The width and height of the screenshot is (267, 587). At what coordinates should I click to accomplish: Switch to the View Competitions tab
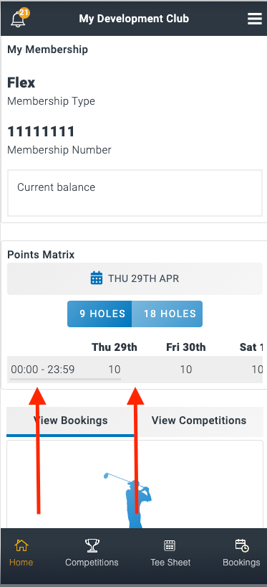point(199,421)
